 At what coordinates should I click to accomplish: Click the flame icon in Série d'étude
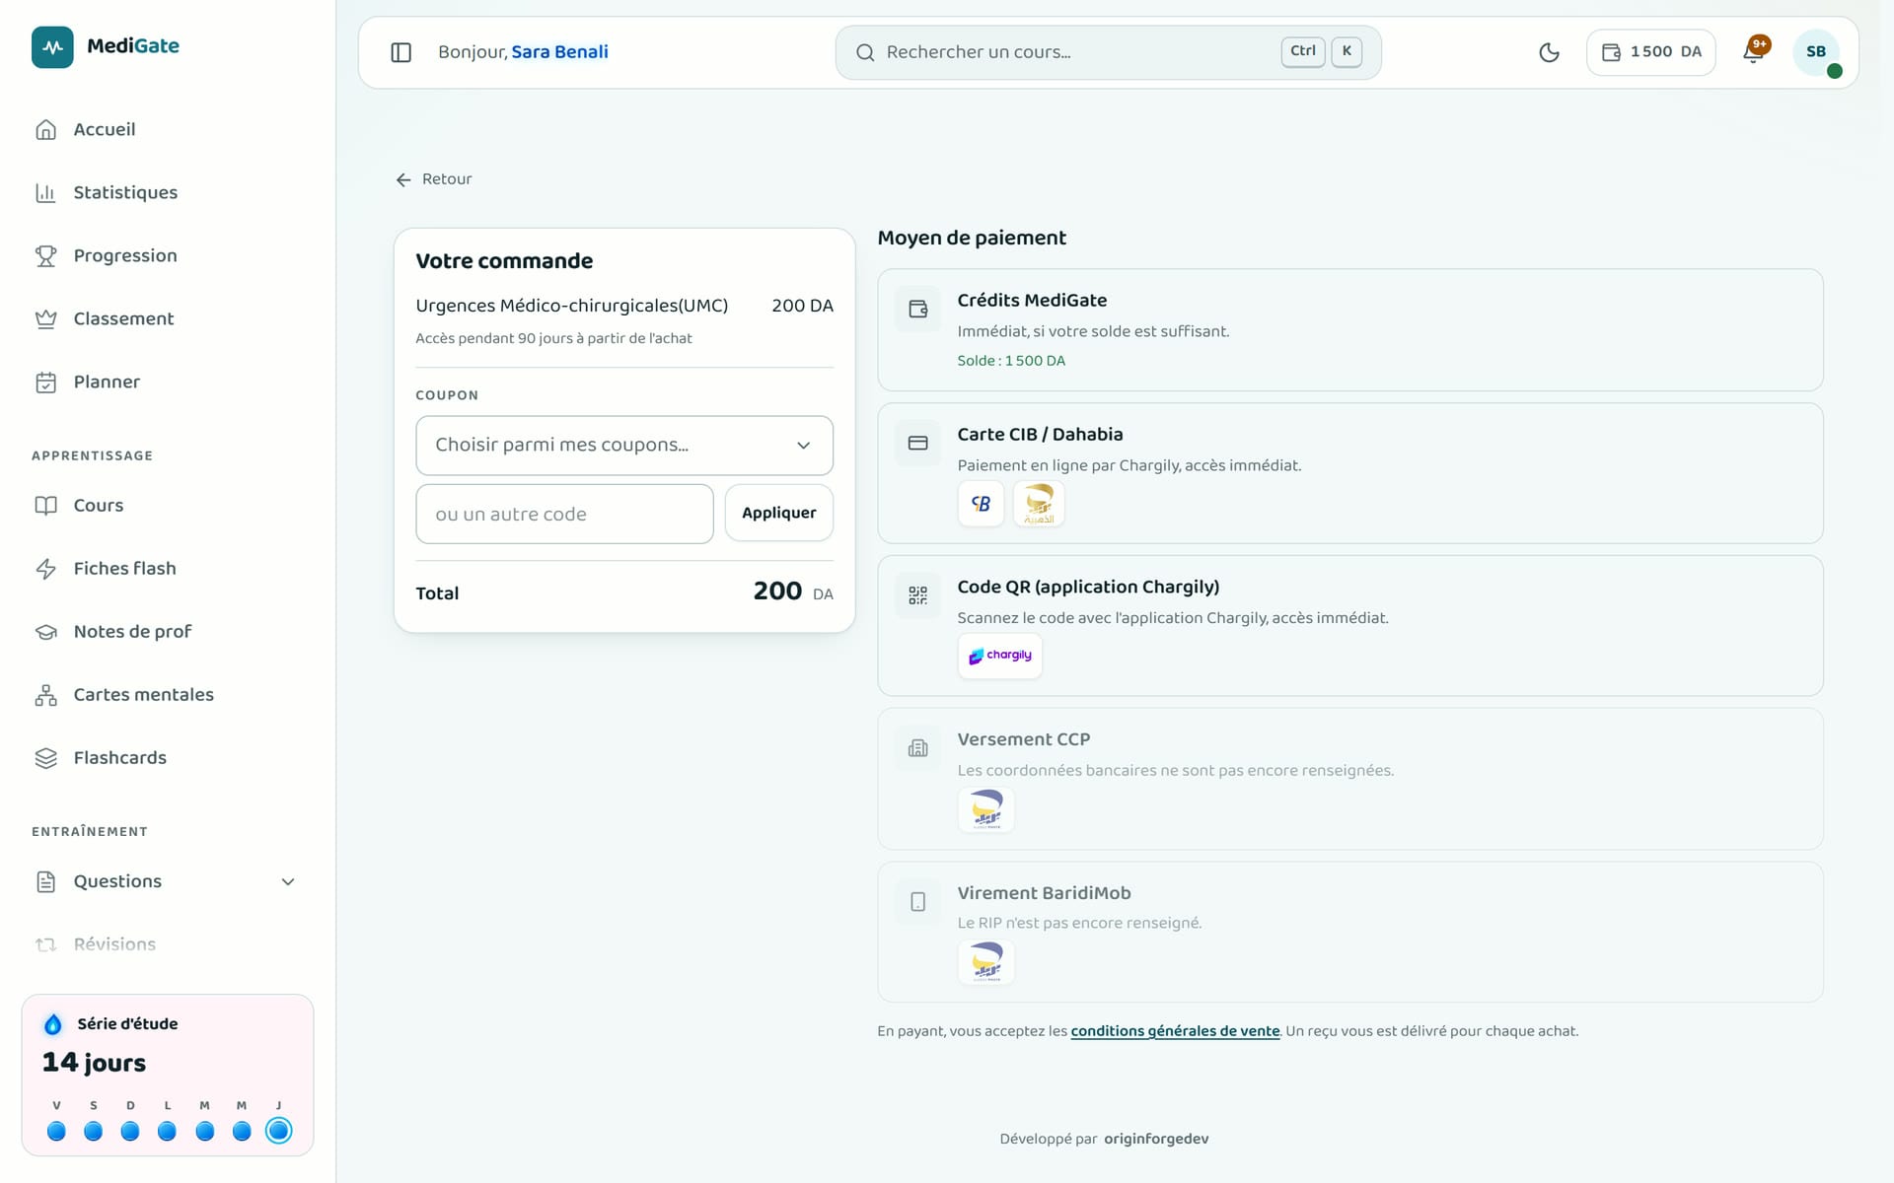coord(53,1024)
